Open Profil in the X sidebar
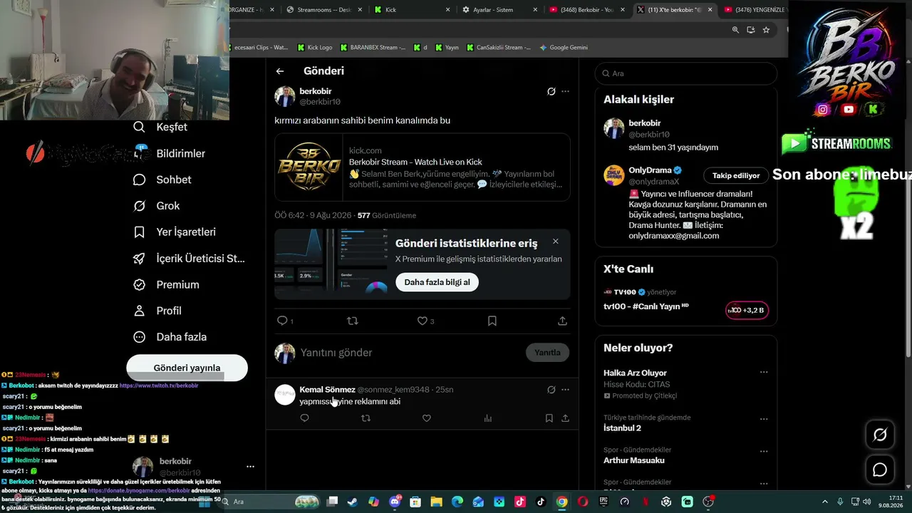 (x=157, y=311)
